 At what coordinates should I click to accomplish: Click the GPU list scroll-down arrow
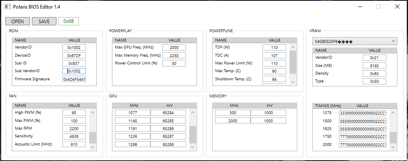pyautogui.click(x=193, y=147)
